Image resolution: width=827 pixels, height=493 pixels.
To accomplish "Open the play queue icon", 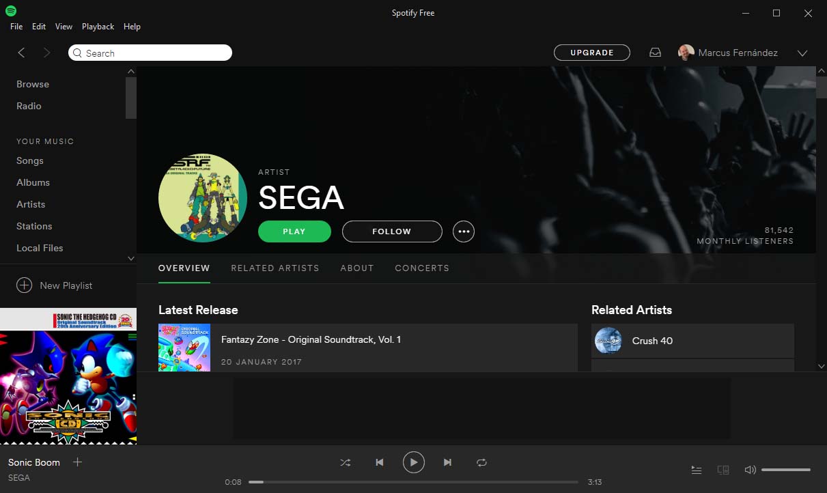I will [696, 470].
